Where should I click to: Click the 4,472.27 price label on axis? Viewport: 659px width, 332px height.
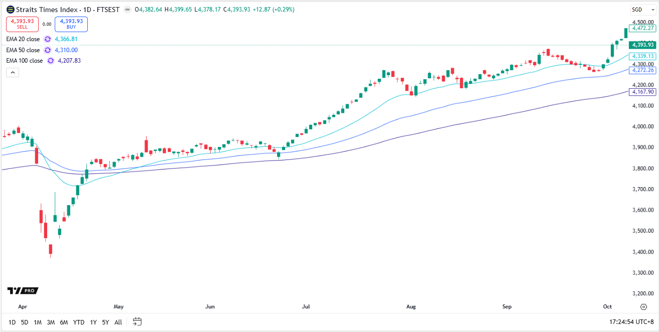point(643,29)
